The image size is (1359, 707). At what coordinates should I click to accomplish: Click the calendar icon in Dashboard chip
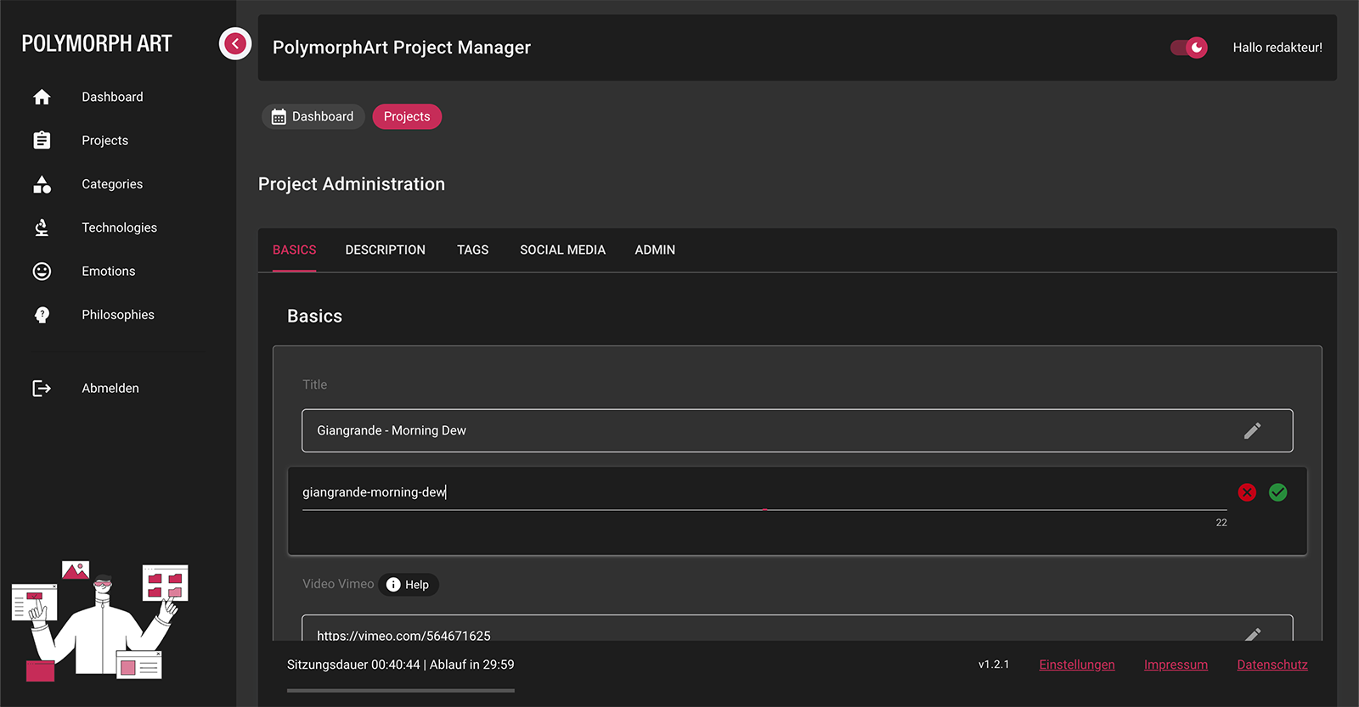click(x=279, y=116)
